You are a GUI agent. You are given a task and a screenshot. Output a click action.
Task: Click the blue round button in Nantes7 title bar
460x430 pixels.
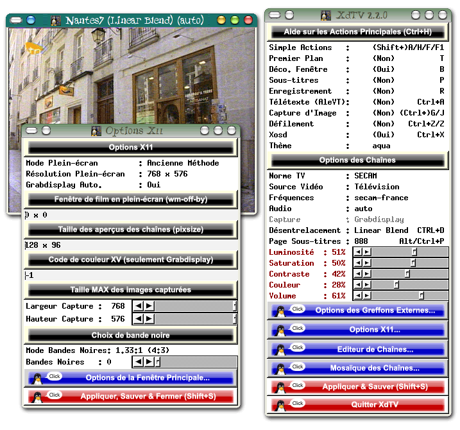(31, 21)
